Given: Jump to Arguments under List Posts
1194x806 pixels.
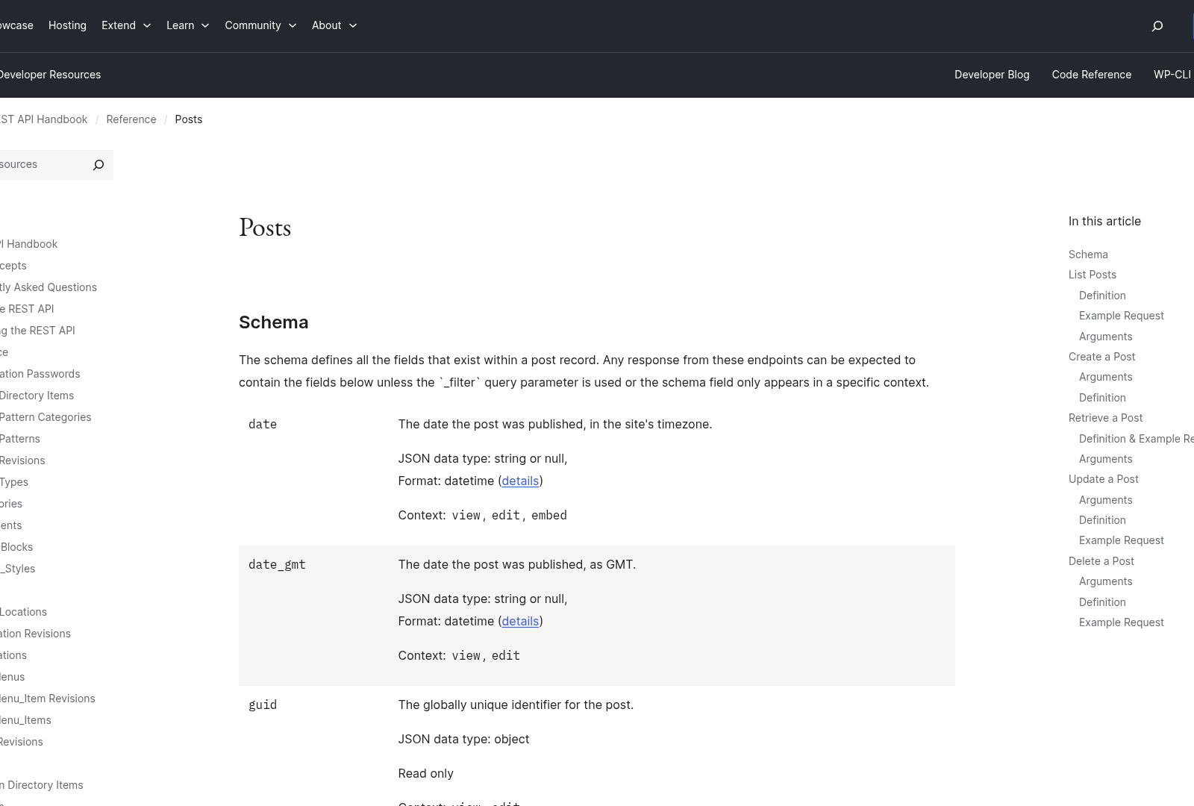Looking at the screenshot, I should 1106,337.
